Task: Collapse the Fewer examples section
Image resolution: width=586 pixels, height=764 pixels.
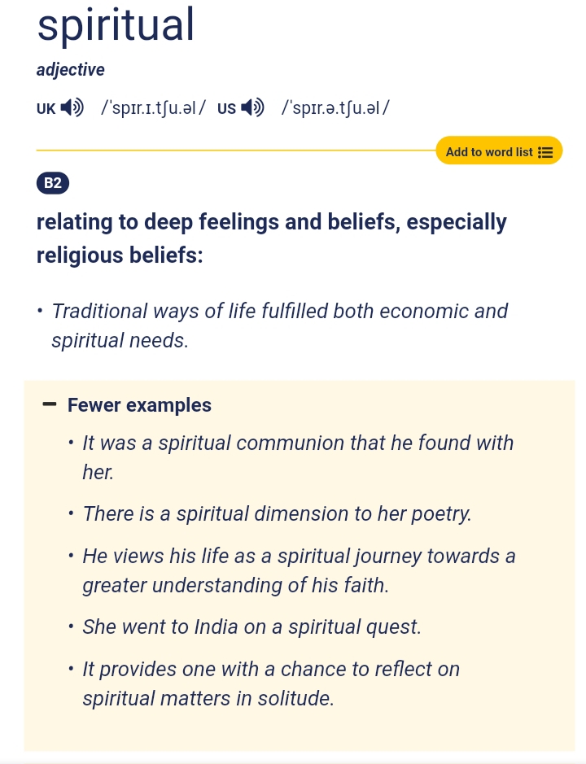Action: pyautogui.click(x=139, y=405)
